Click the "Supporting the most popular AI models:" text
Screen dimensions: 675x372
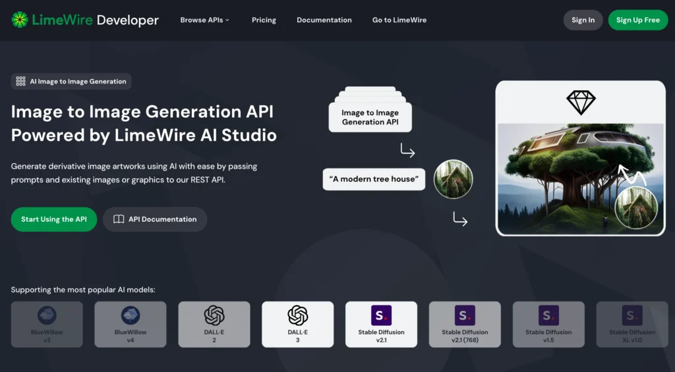[x=83, y=290]
